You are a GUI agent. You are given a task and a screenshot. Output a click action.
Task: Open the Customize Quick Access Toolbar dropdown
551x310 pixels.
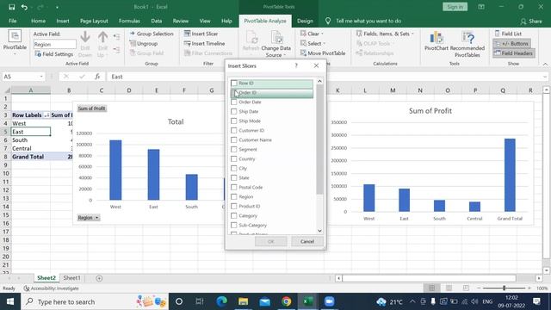(x=57, y=7)
